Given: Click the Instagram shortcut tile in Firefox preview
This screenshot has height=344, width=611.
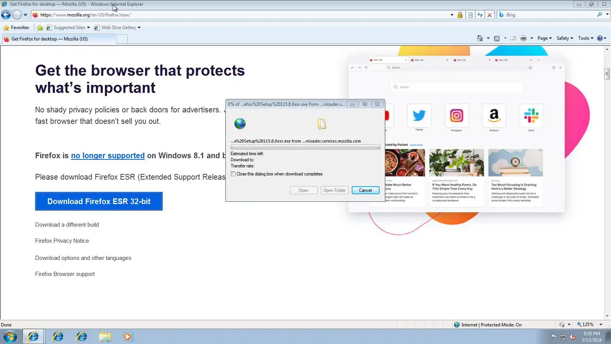Looking at the screenshot, I should 456,115.
